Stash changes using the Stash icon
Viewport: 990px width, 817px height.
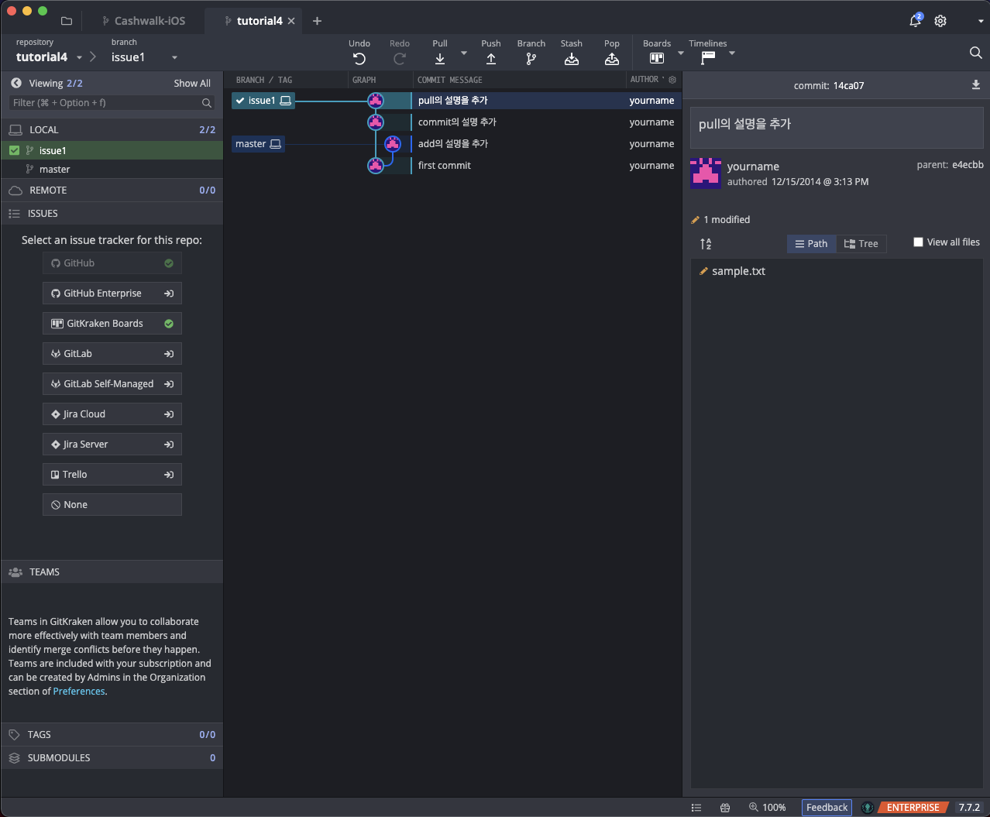coord(572,59)
